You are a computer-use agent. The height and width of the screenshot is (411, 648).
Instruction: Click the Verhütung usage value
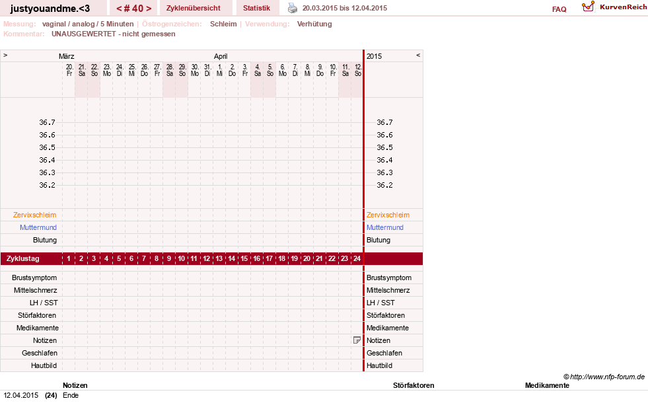pos(314,24)
